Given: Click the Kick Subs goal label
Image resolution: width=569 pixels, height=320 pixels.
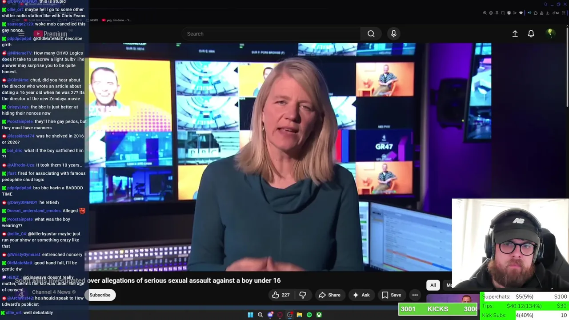Looking at the screenshot, I should 494,315.
